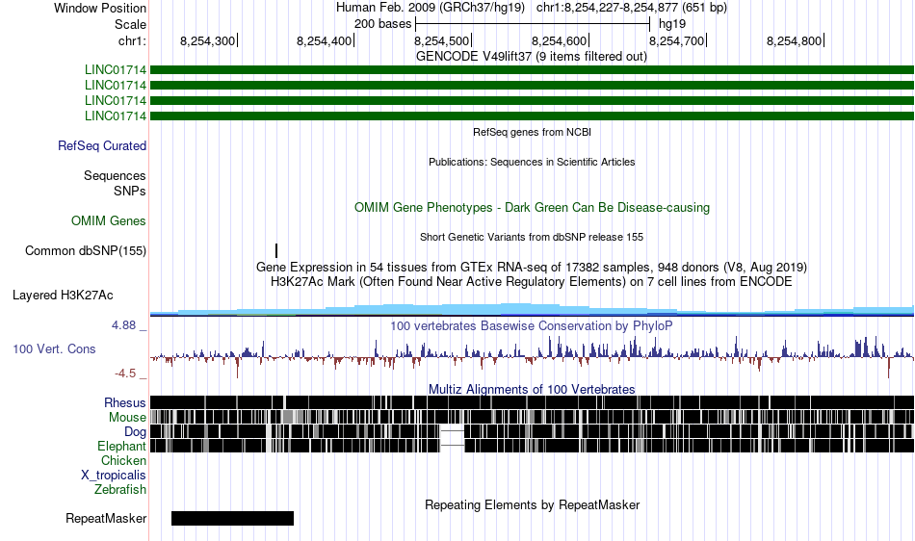Viewport: 915px width, 541px height.
Task: Click the chr1: ruler label
Action: coord(133,40)
